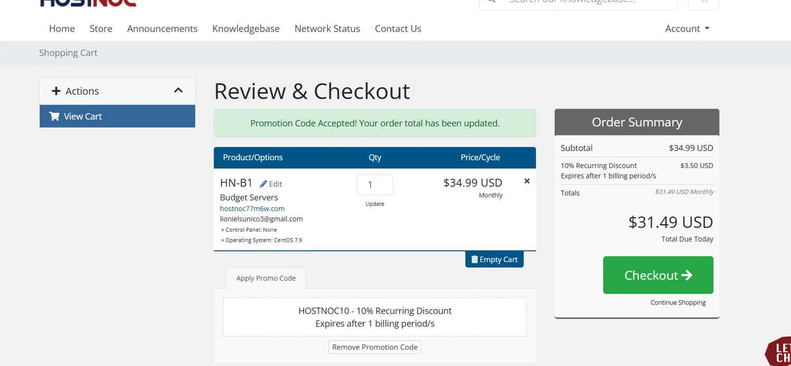Click the HostNoc logo

click(x=88, y=3)
